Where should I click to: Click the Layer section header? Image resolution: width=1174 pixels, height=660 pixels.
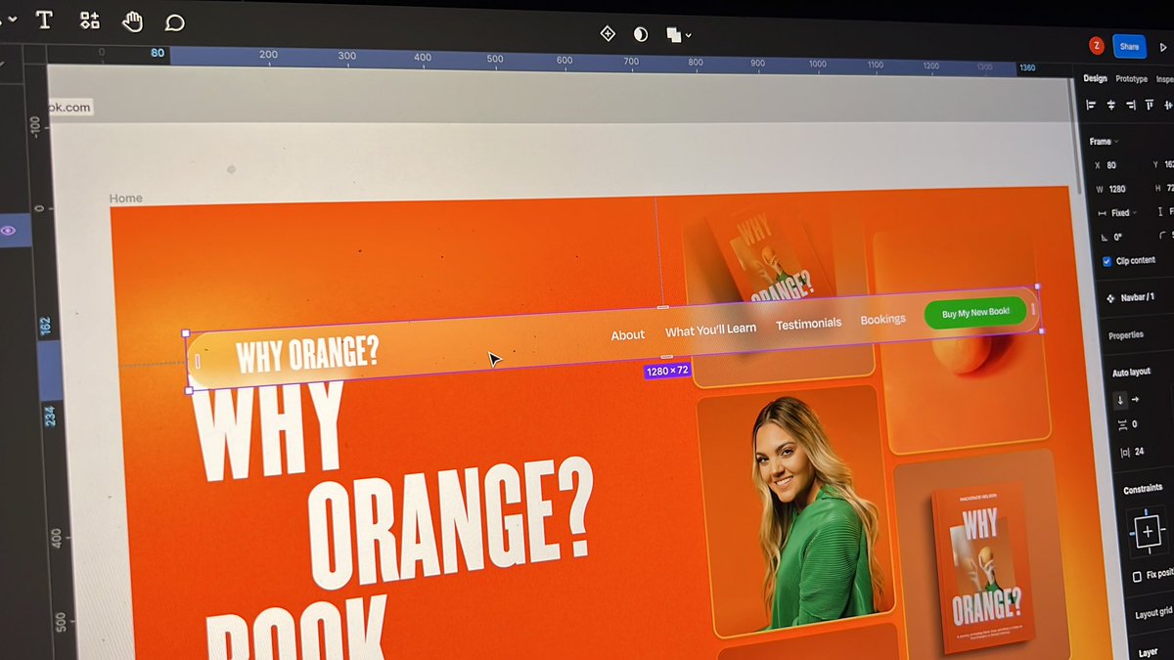[1149, 652]
